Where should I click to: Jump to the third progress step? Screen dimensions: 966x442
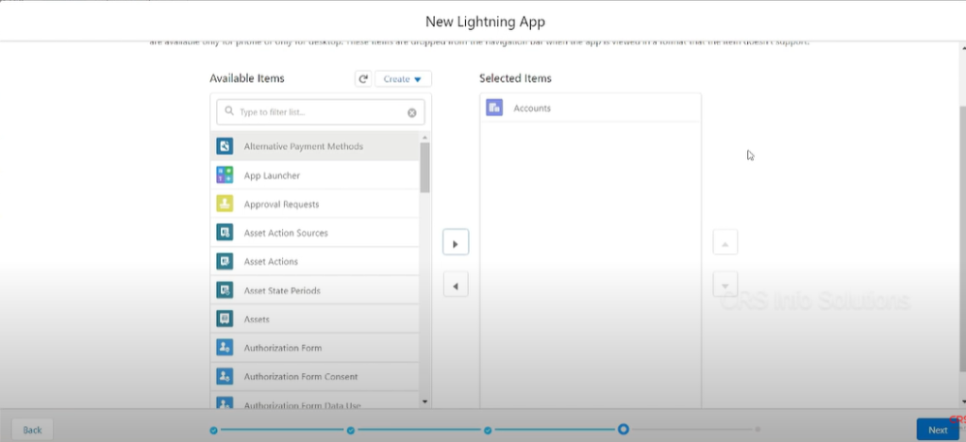click(x=488, y=430)
